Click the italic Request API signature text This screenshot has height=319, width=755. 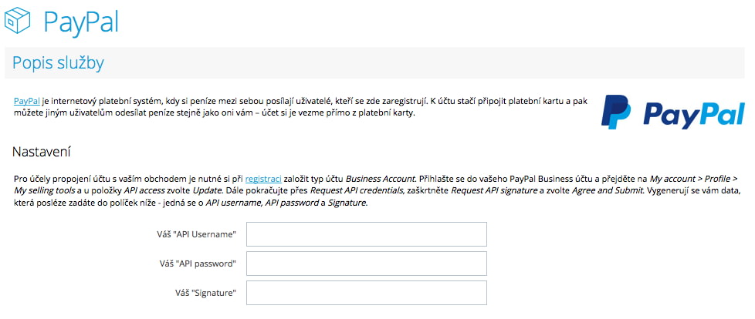click(498, 191)
